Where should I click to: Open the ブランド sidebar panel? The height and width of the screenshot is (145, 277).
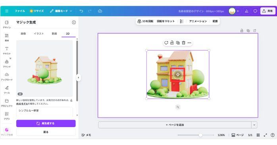click(7, 64)
